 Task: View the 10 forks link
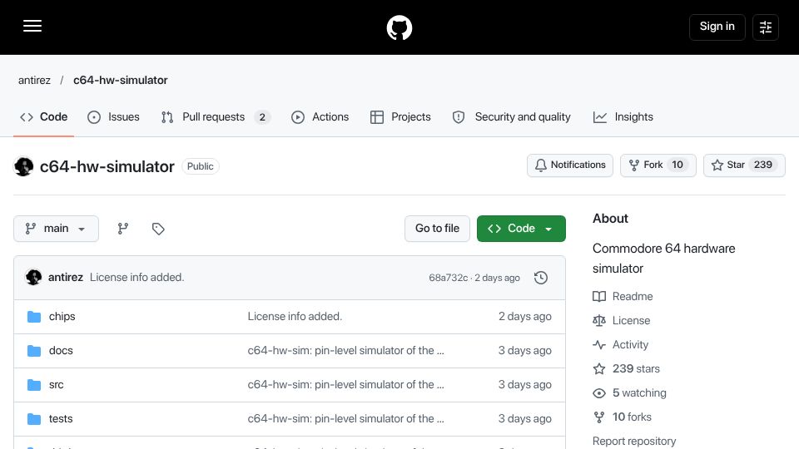[x=623, y=417]
